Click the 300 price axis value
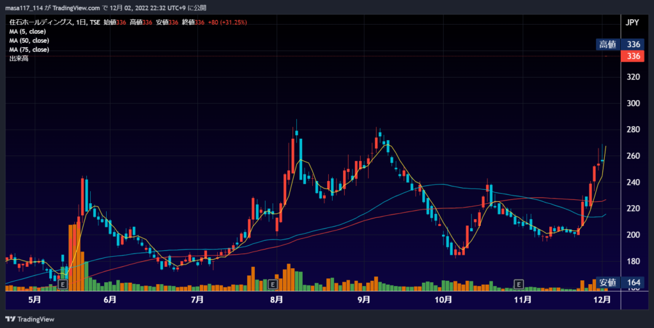The image size is (654, 328). click(633, 103)
